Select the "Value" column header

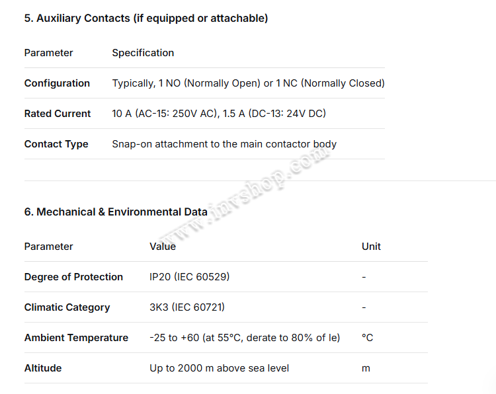[x=163, y=247]
